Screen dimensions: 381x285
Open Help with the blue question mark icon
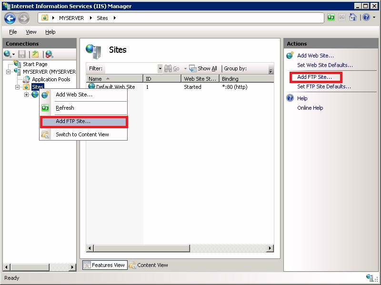(366, 17)
